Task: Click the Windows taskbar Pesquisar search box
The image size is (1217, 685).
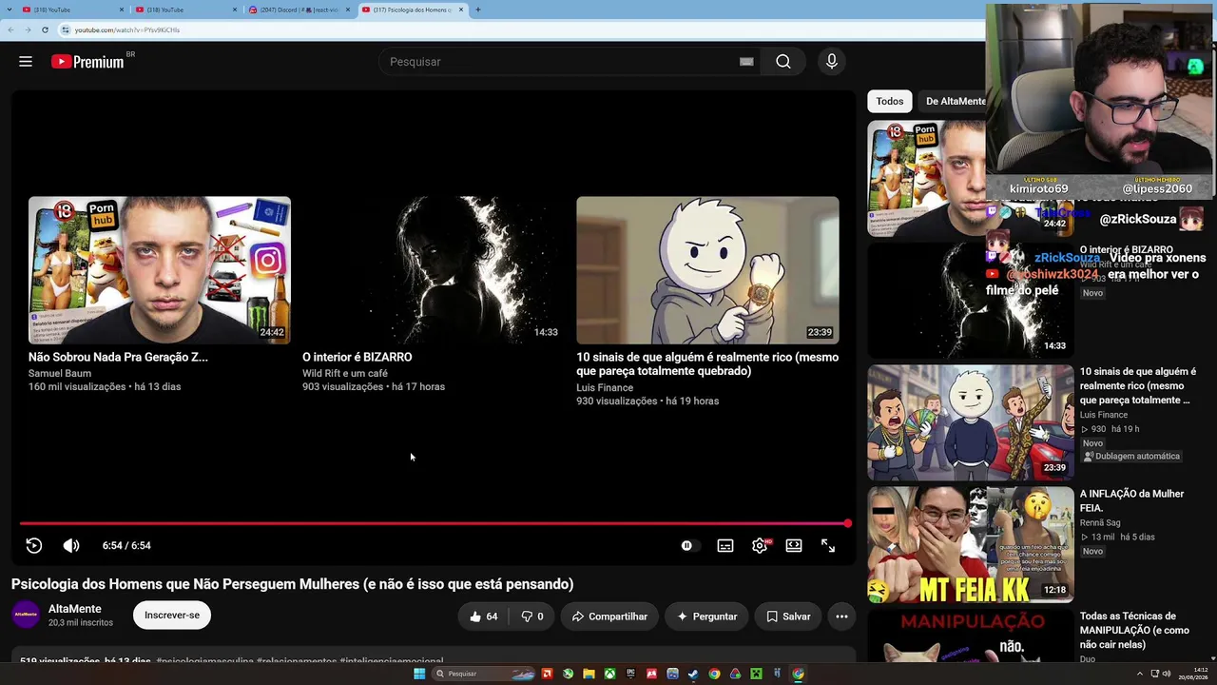Action: [x=484, y=674]
